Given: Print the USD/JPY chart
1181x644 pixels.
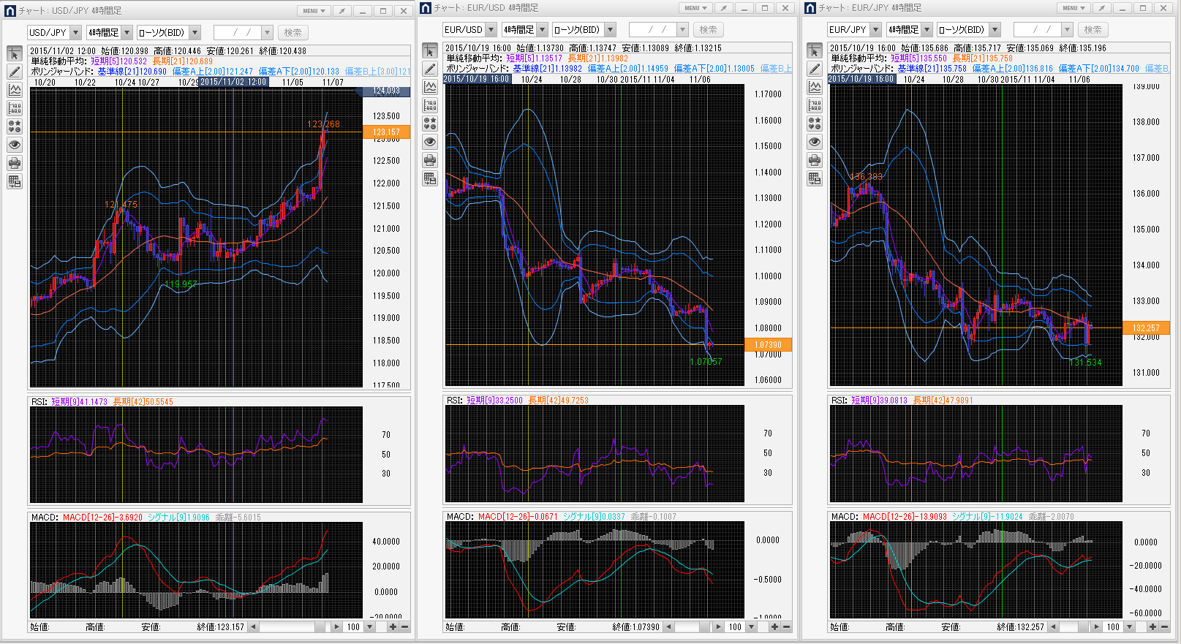Looking at the screenshot, I should tap(15, 163).
